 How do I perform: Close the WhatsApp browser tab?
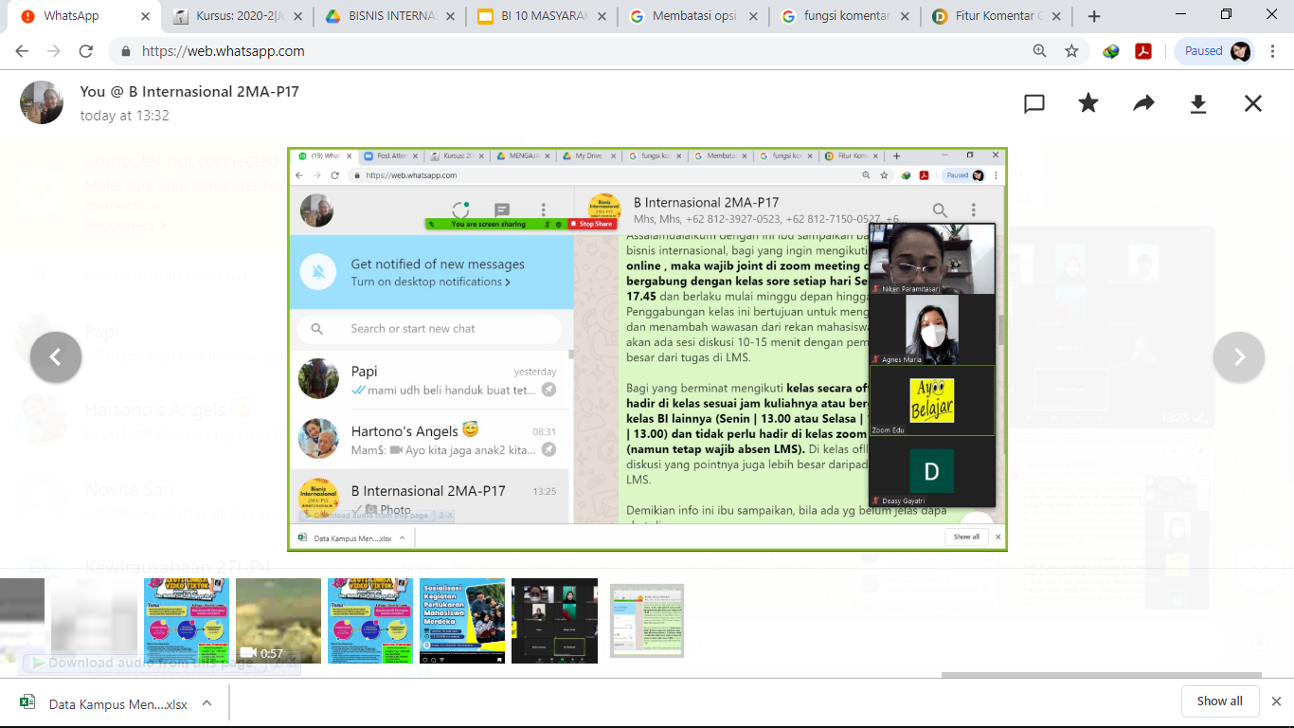[x=145, y=16]
